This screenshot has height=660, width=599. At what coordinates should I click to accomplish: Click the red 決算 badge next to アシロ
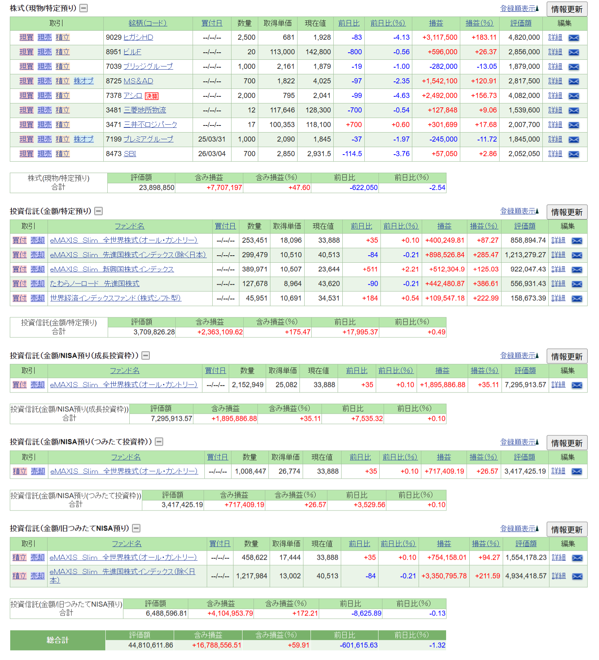tap(152, 96)
